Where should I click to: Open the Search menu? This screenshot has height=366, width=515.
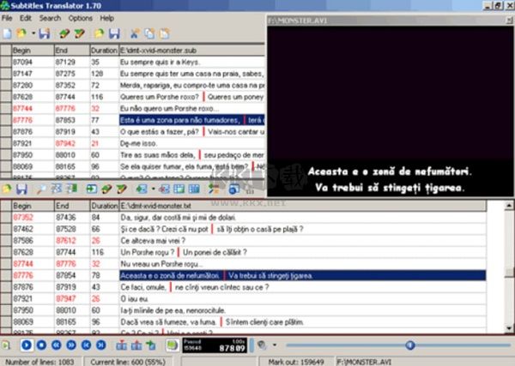(50, 18)
